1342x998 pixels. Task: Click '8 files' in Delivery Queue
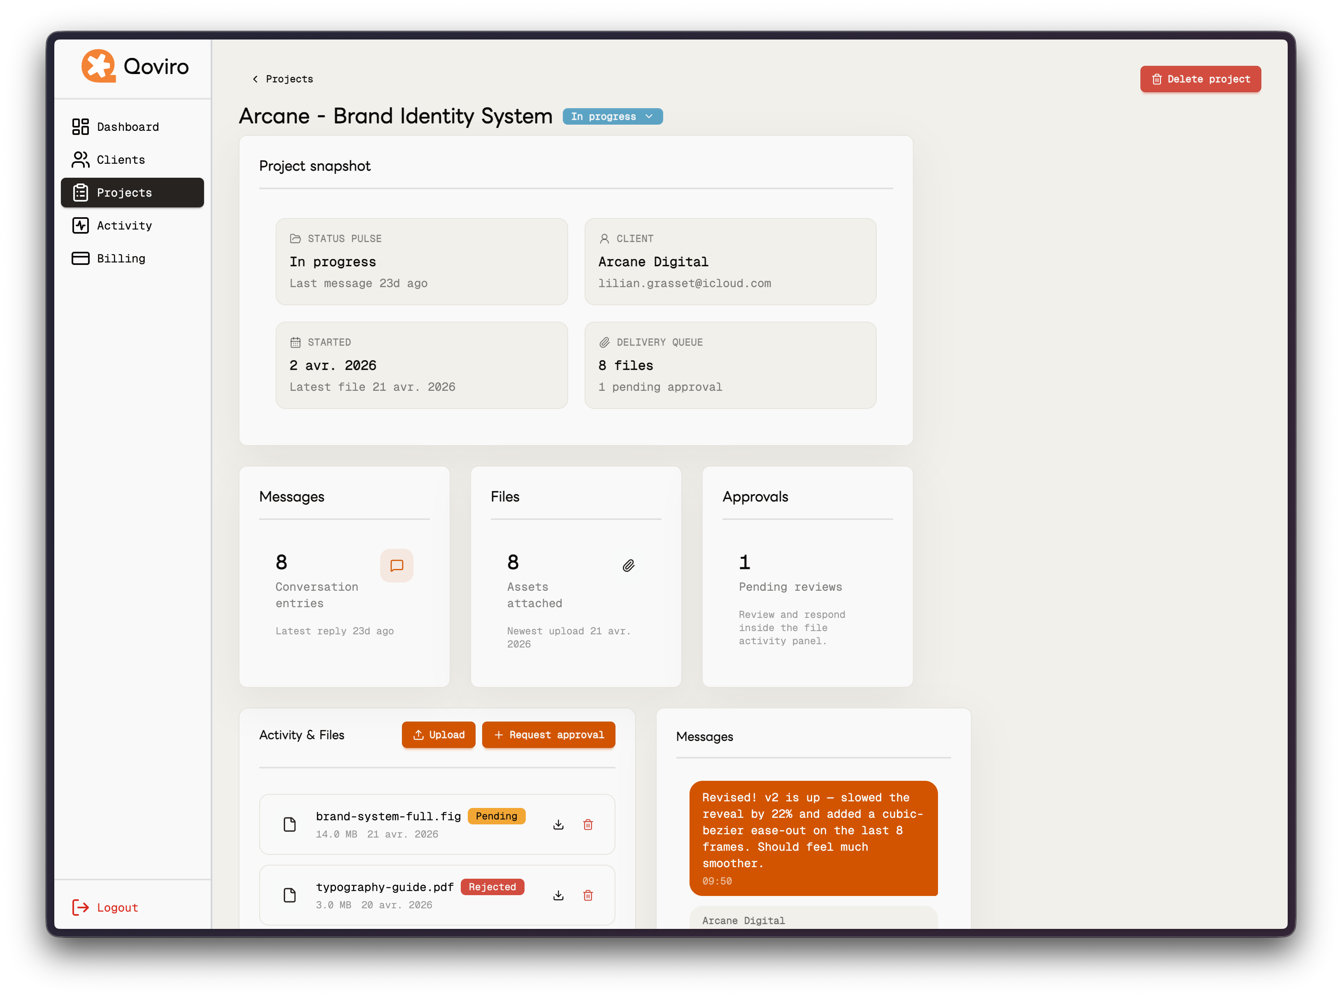[626, 365]
